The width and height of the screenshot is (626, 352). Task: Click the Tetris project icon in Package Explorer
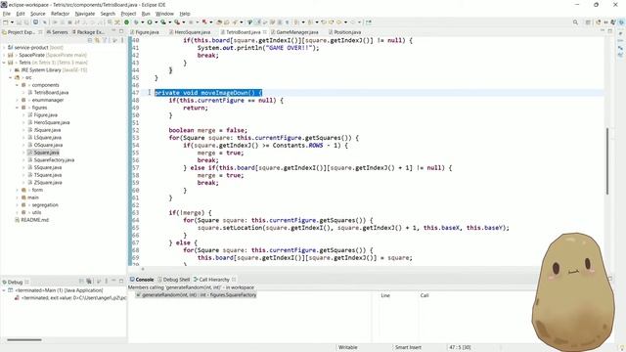pyautogui.click(x=11, y=63)
